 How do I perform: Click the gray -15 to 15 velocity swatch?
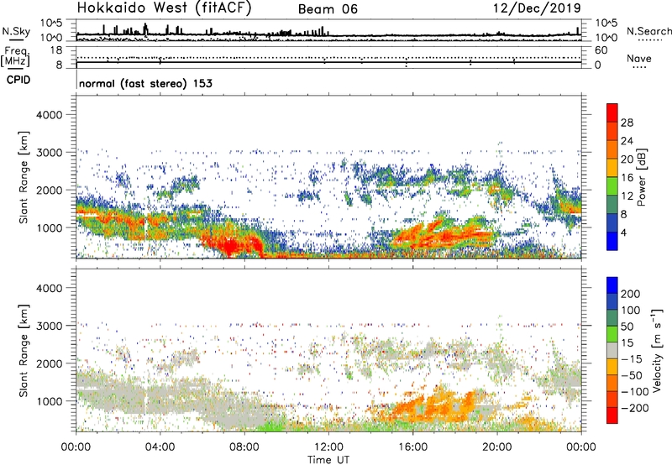click(612, 350)
